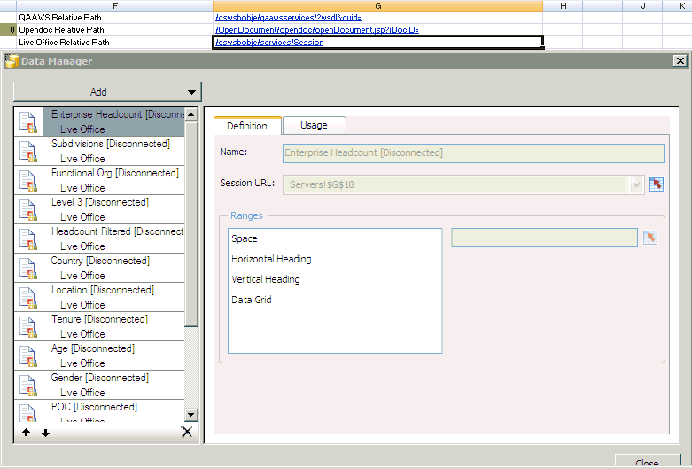Screen dimensions: 692x469
Task: Close the Data Manager dialog window
Action: click(x=680, y=61)
